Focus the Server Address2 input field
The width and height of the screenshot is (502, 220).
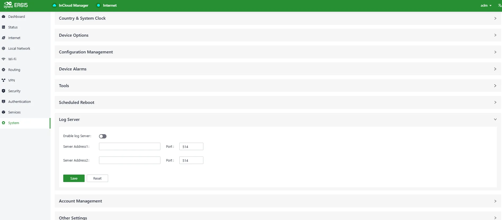click(x=130, y=160)
